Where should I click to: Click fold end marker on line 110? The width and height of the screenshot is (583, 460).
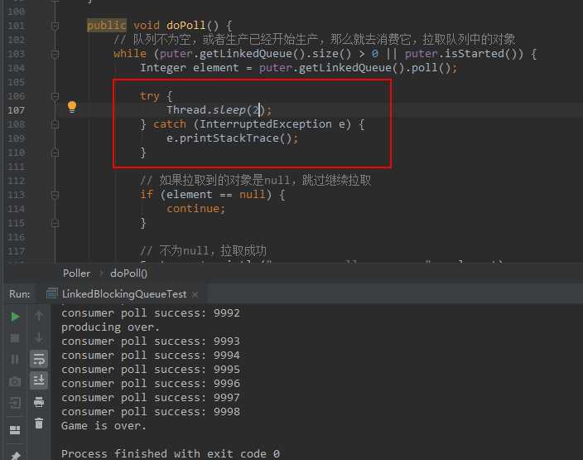55,153
